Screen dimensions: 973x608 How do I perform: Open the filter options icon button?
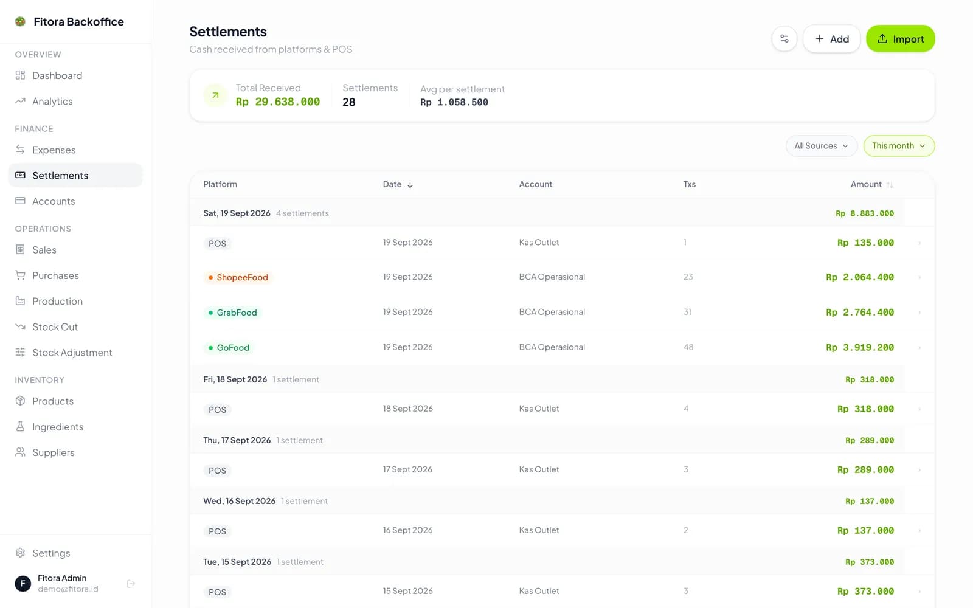tap(784, 39)
